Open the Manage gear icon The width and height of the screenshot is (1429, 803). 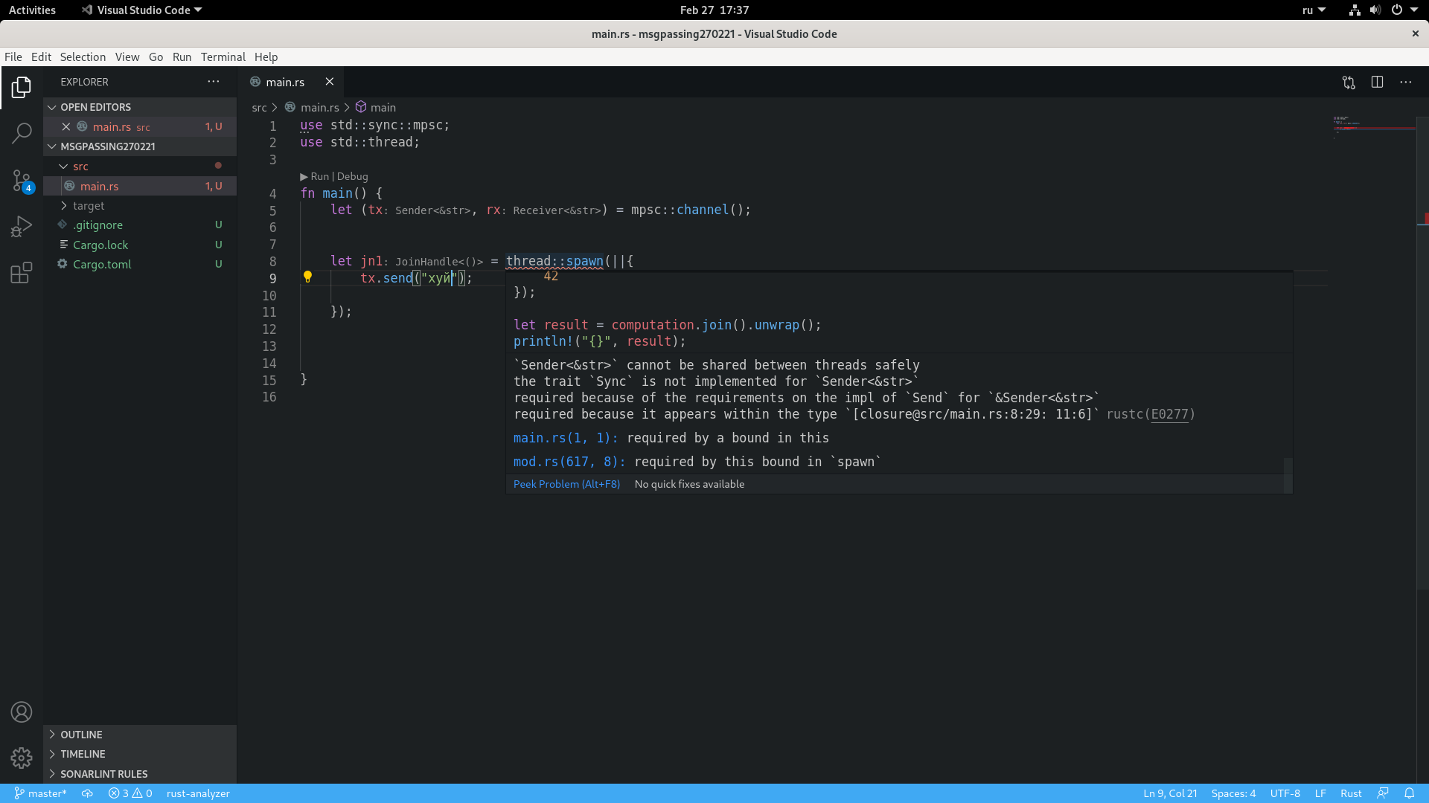(22, 758)
